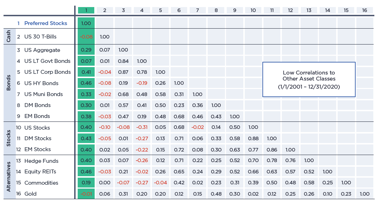
Task: Click the Commodities row label
Action: [x=41, y=183]
